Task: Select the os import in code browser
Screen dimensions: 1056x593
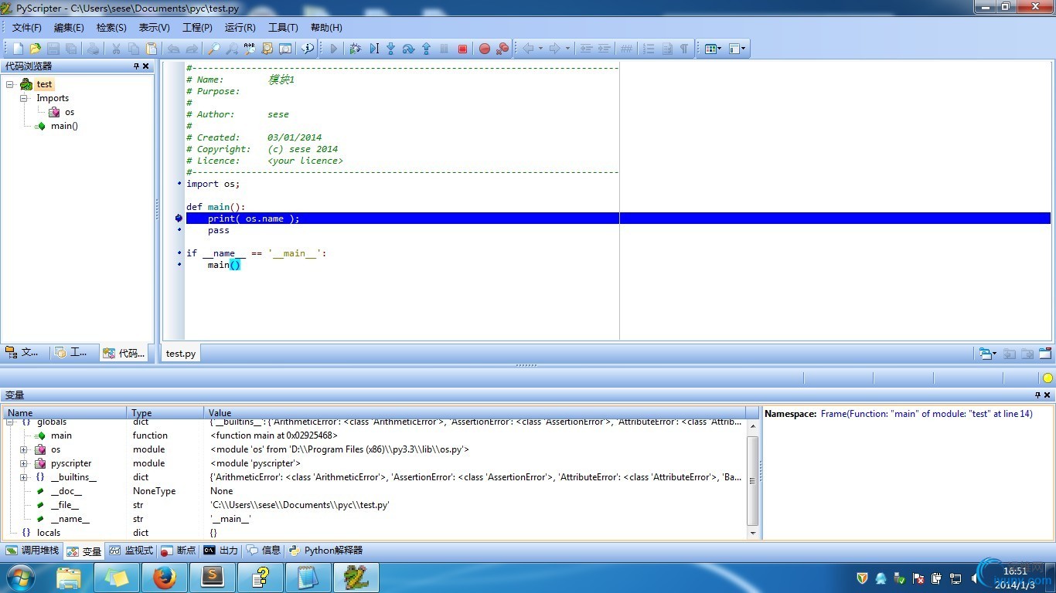Action: tap(70, 112)
